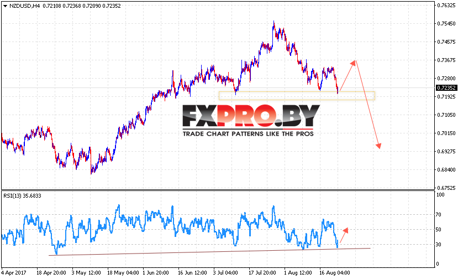Click the 1 Jun 20:00 time label

(156, 273)
